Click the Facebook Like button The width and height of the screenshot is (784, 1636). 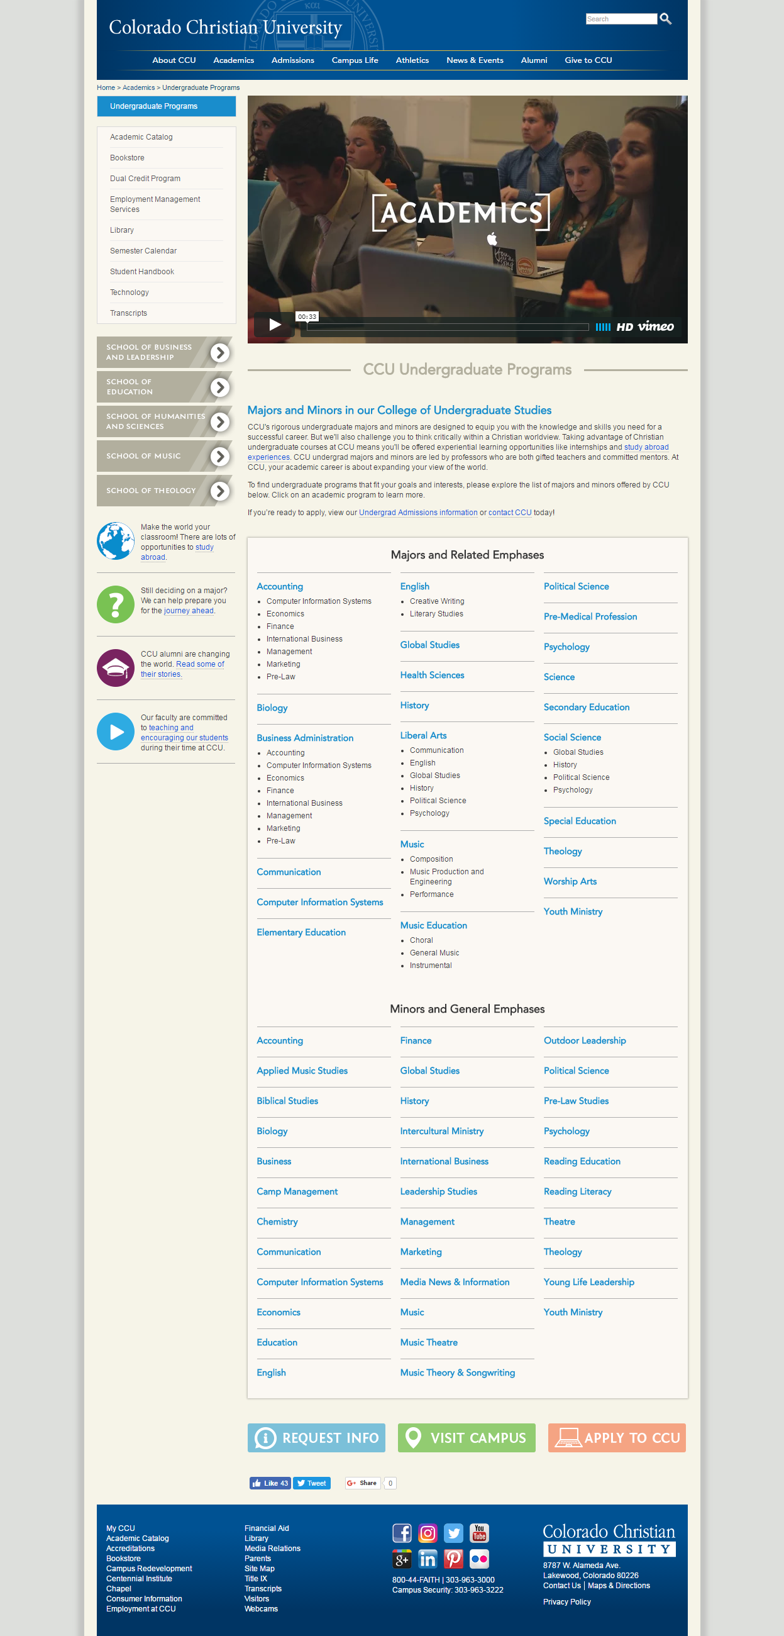coord(270,1484)
